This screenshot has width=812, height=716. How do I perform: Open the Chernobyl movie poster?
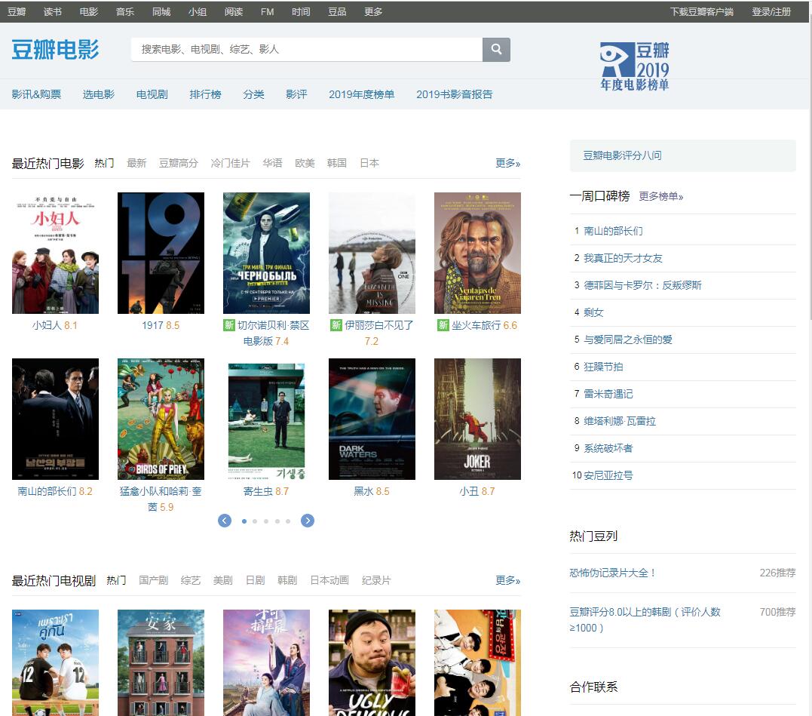tap(266, 253)
